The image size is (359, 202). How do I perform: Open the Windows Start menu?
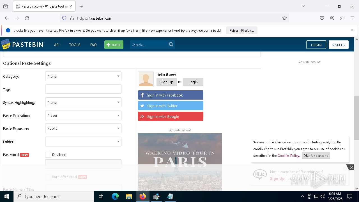[7, 196]
